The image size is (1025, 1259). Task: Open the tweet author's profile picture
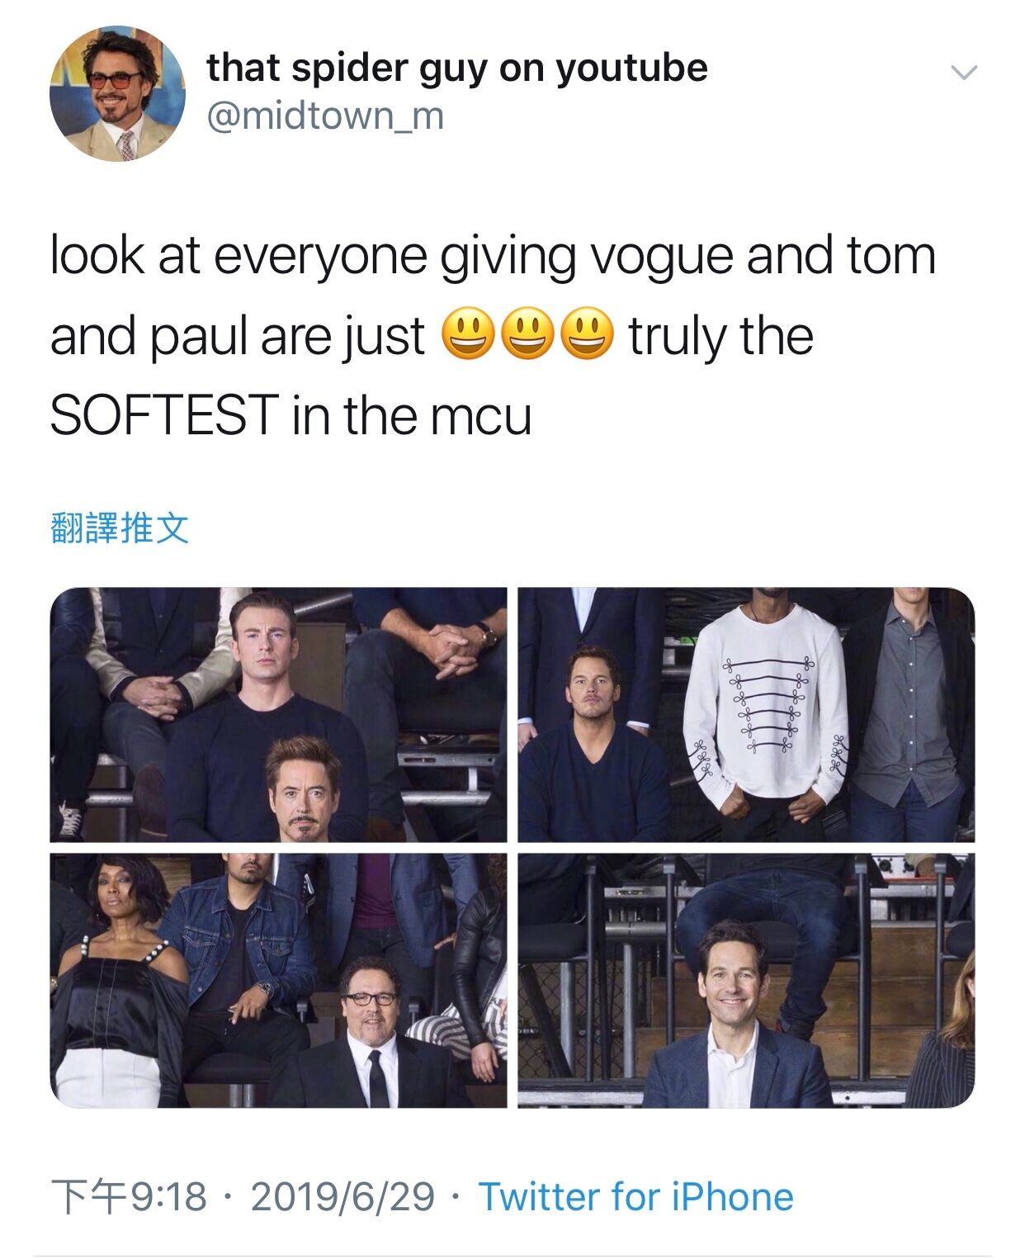[117, 93]
